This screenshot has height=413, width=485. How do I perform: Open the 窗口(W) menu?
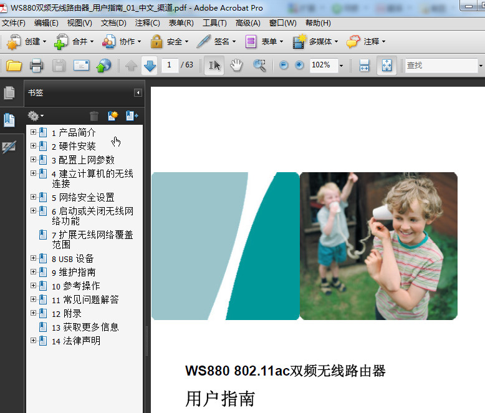[283, 23]
